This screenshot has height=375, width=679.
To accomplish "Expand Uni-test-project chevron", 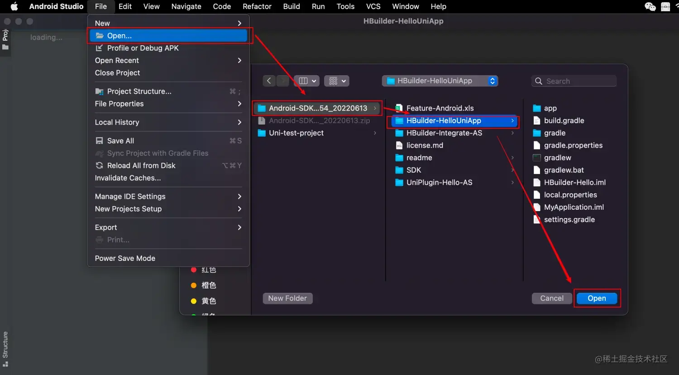I will click(x=375, y=133).
